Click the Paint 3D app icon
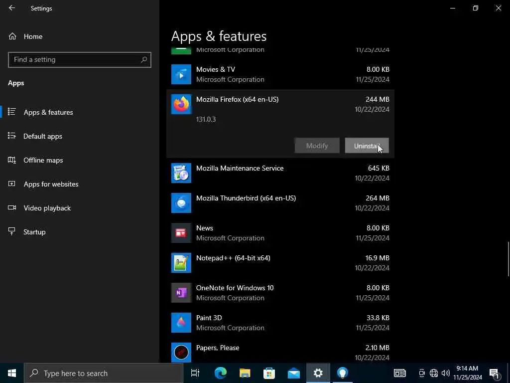Image resolution: width=510 pixels, height=383 pixels. pos(181,323)
